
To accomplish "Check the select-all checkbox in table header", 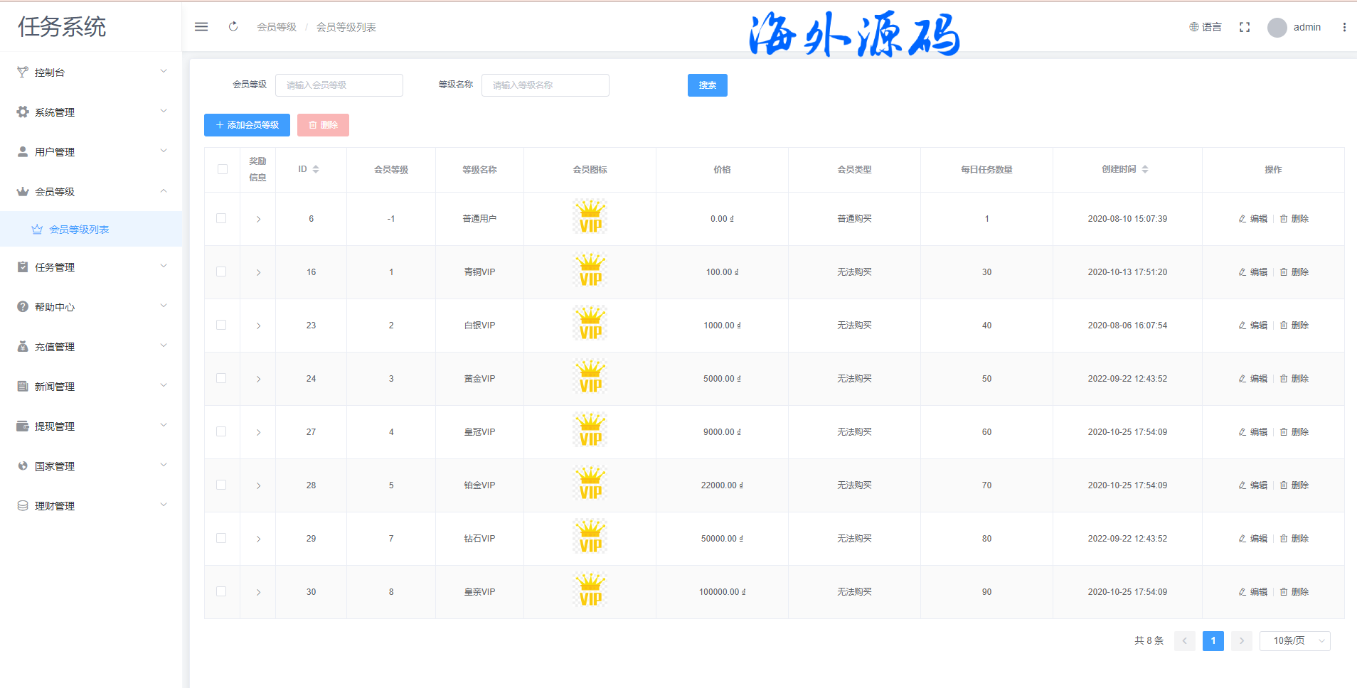I will [x=223, y=169].
